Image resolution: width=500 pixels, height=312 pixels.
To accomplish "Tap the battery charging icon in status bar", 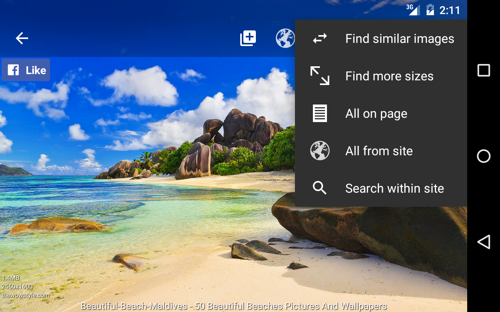I will pos(430,10).
